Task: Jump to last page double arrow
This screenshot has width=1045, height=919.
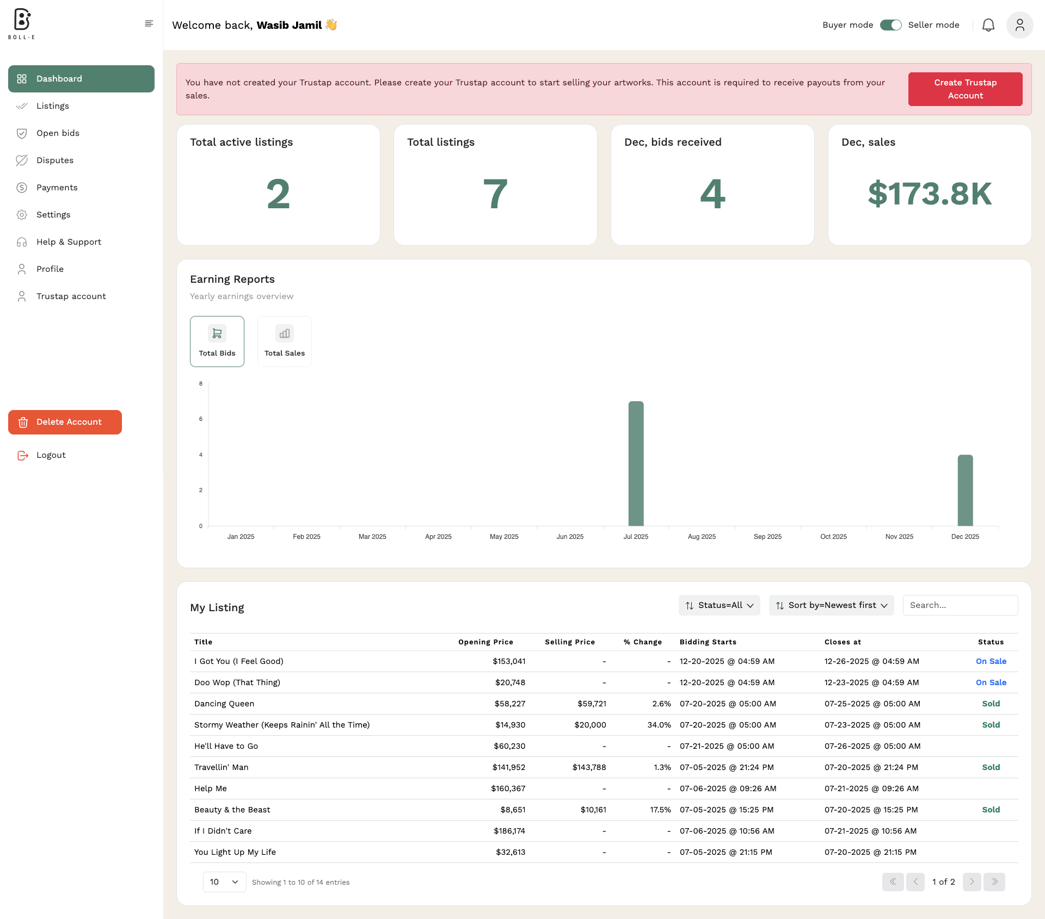Action: [994, 882]
